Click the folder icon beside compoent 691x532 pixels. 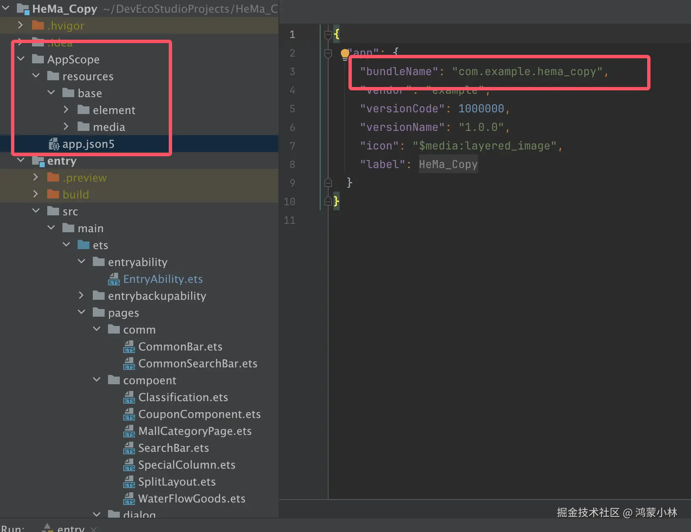(x=114, y=380)
